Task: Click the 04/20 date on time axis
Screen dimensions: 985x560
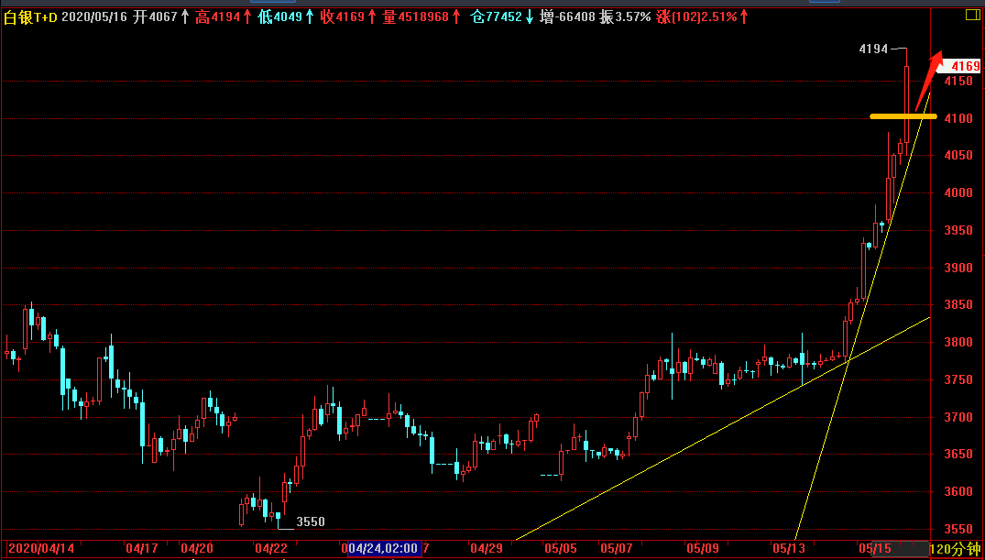Action: [x=197, y=549]
